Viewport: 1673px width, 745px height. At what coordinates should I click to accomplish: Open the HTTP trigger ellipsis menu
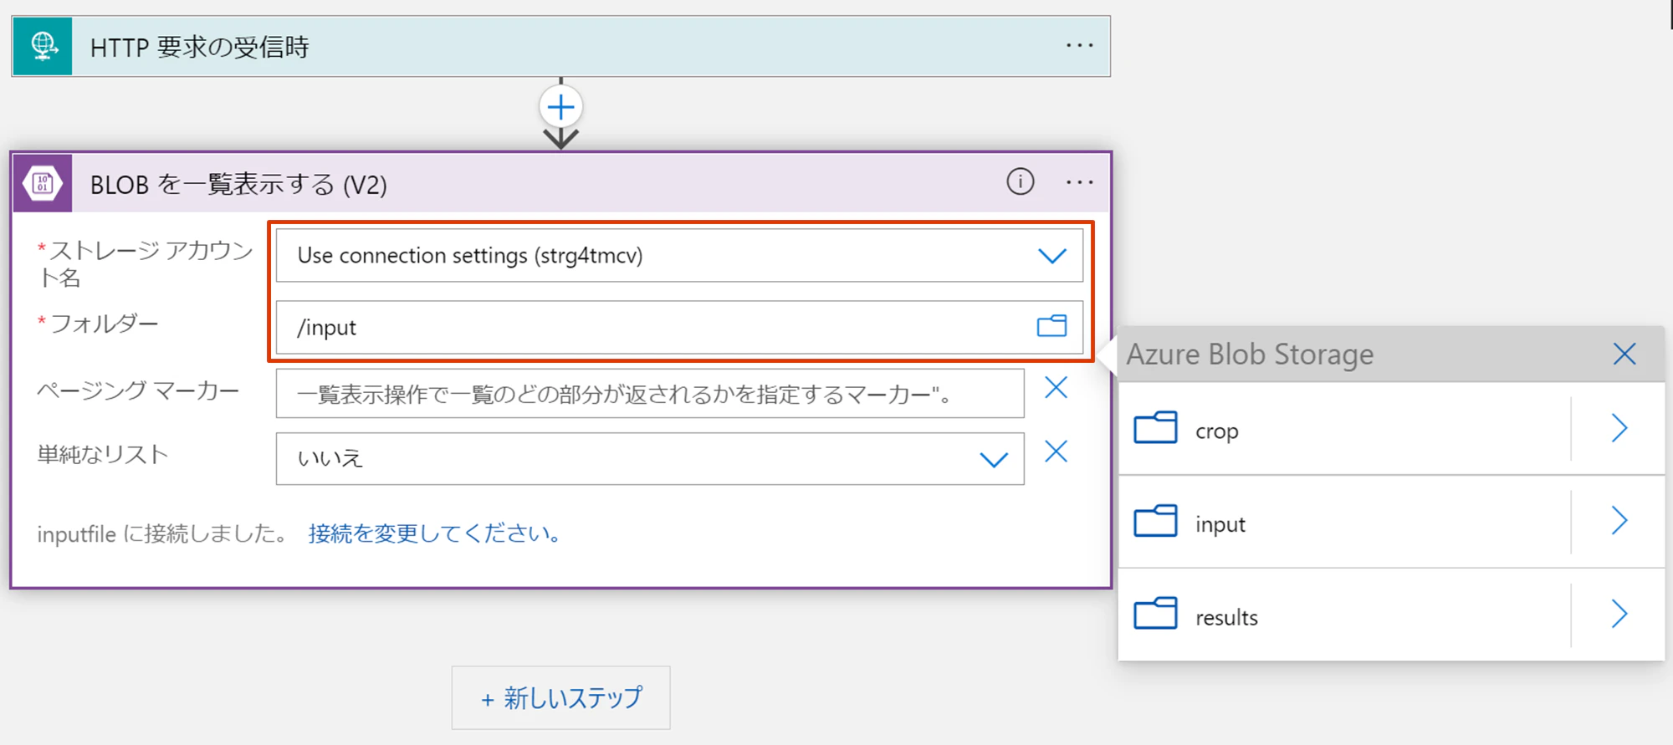[1079, 46]
